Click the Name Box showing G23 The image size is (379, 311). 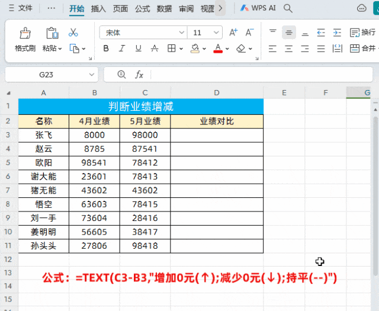pyautogui.click(x=46, y=75)
